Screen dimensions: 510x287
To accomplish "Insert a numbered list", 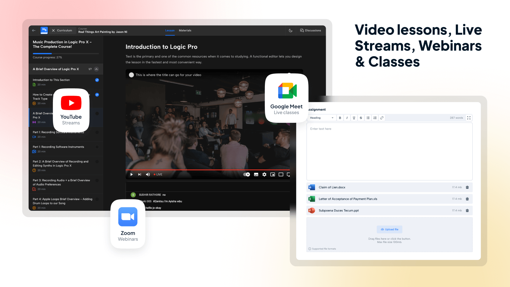I will pyautogui.click(x=375, y=118).
